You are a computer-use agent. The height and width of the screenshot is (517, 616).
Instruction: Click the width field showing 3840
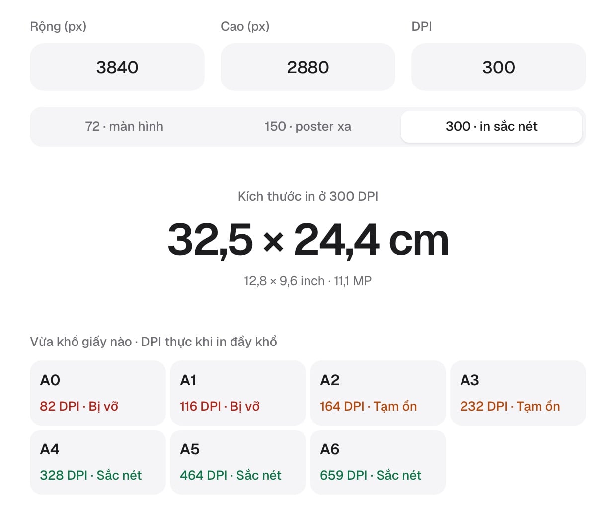117,67
